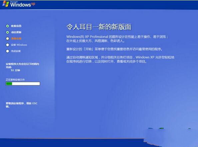Click the Windows(R) XP Professional description paragraph
Image resolution: width=198 pixels, height=147 pixels.
117,39
